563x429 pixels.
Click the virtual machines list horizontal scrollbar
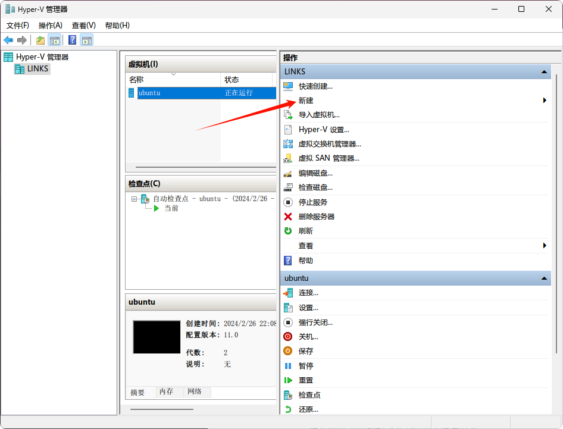pyautogui.click(x=206, y=167)
